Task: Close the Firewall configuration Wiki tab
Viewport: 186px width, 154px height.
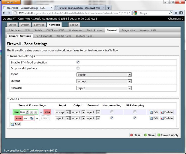Action: click(x=103, y=8)
